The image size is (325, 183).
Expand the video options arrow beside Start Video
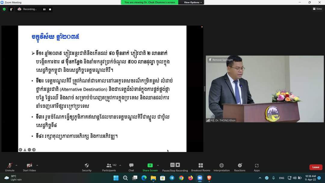pos(37,165)
